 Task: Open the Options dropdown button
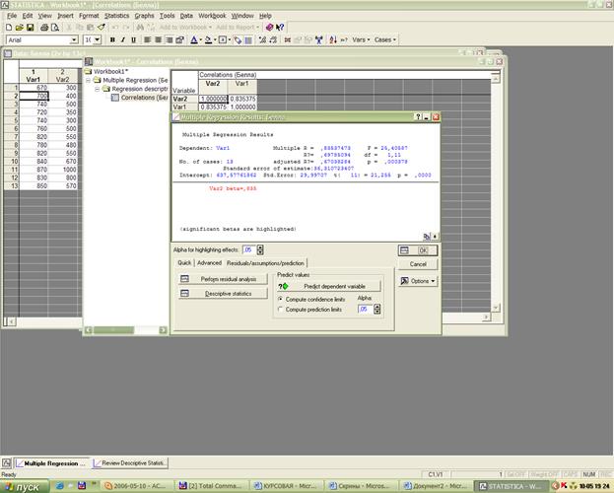coord(418,281)
